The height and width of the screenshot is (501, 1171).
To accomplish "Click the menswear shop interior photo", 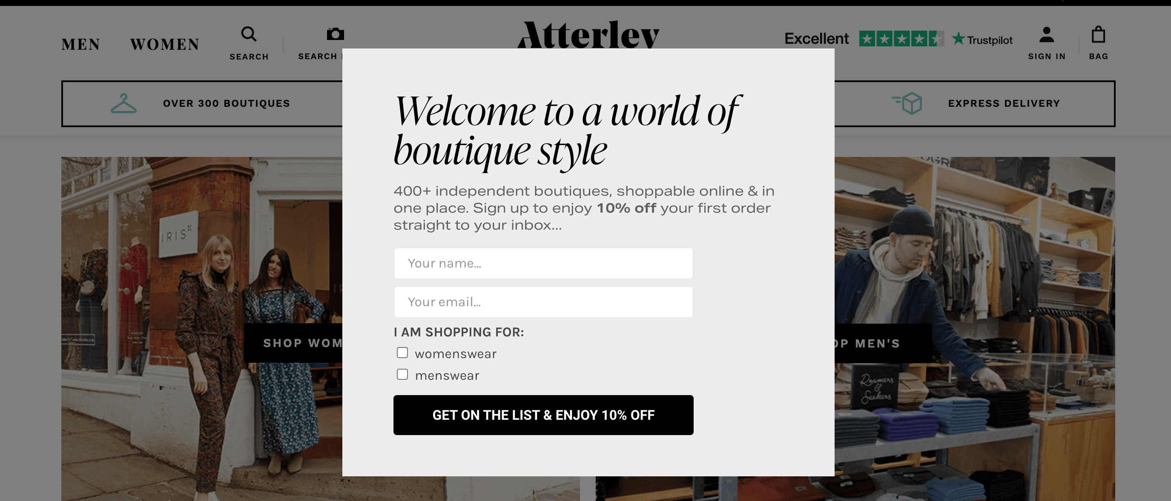I will (975, 329).
